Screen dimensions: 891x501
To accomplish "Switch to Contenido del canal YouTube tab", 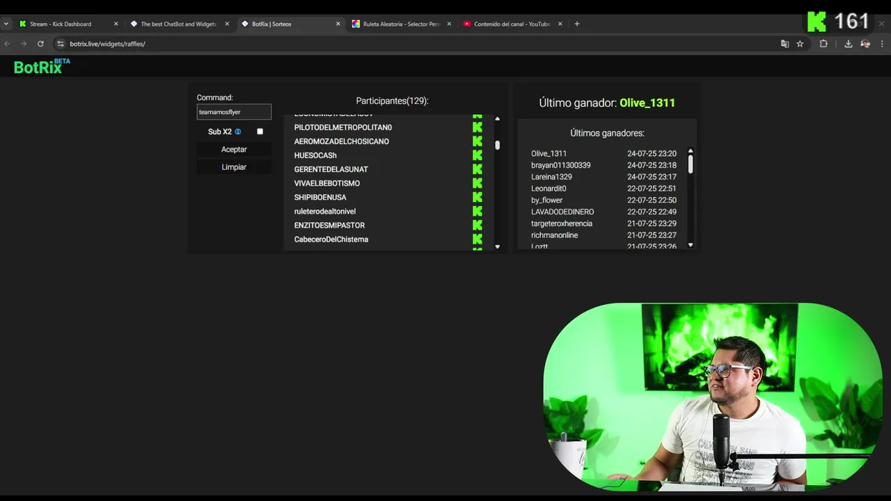I will 512,24.
